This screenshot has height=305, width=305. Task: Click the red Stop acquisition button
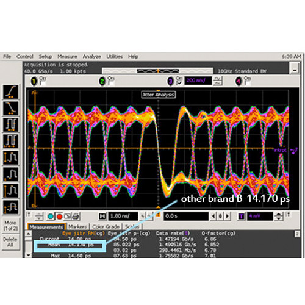pyautogui.click(x=59, y=217)
